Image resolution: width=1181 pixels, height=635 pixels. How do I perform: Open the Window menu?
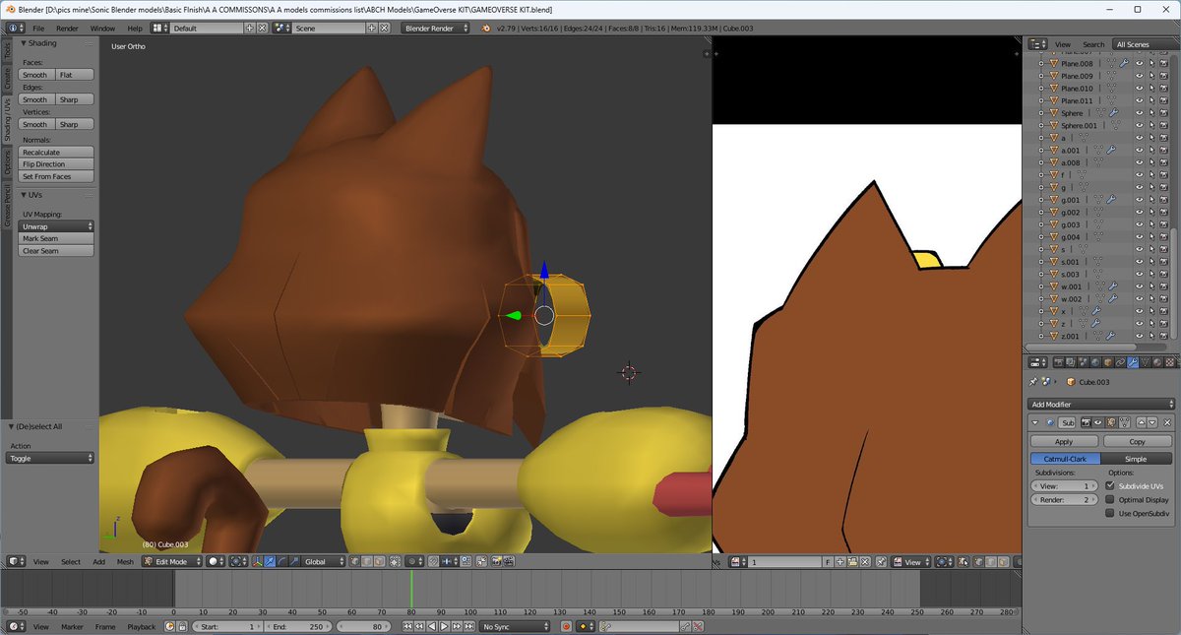point(102,28)
